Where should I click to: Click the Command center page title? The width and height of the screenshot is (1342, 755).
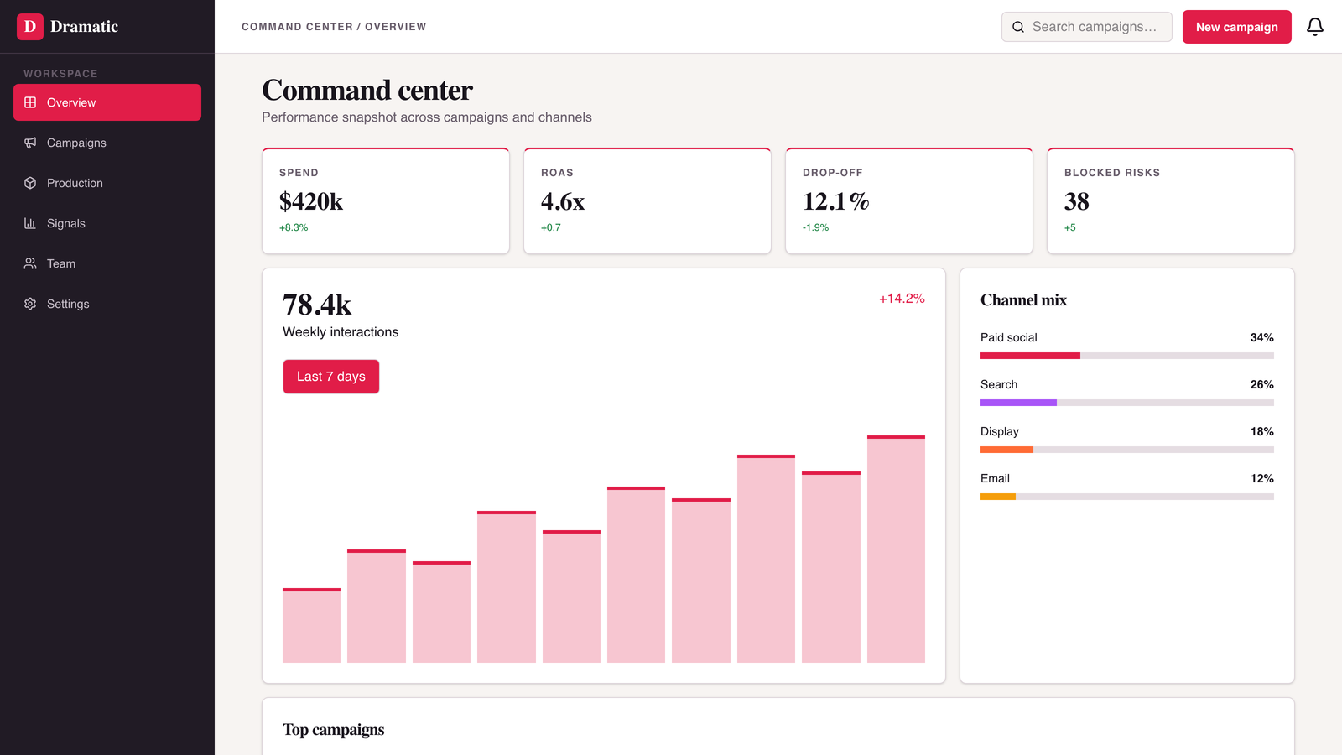367,90
